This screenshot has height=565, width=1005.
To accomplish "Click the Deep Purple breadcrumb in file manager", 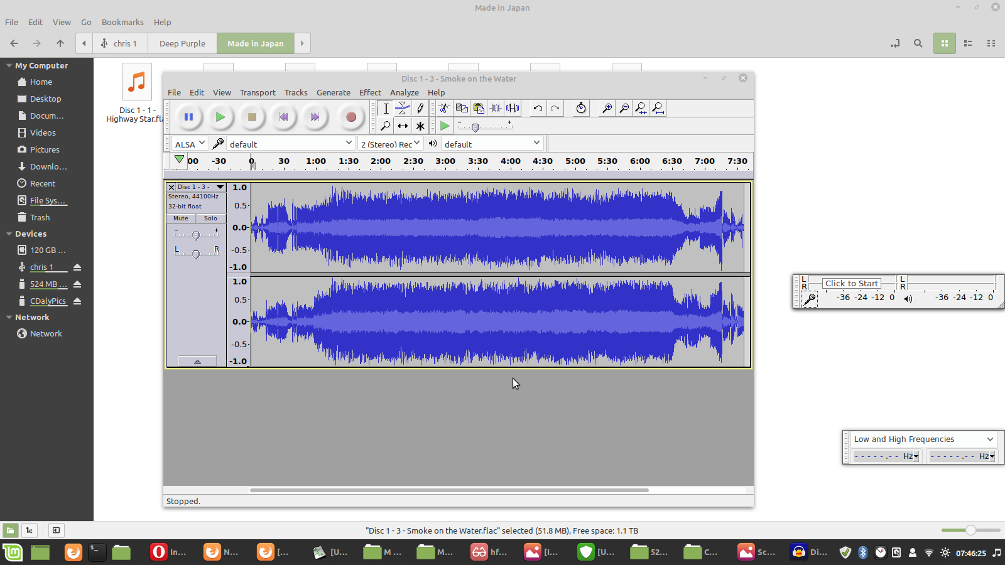I will 182,43.
